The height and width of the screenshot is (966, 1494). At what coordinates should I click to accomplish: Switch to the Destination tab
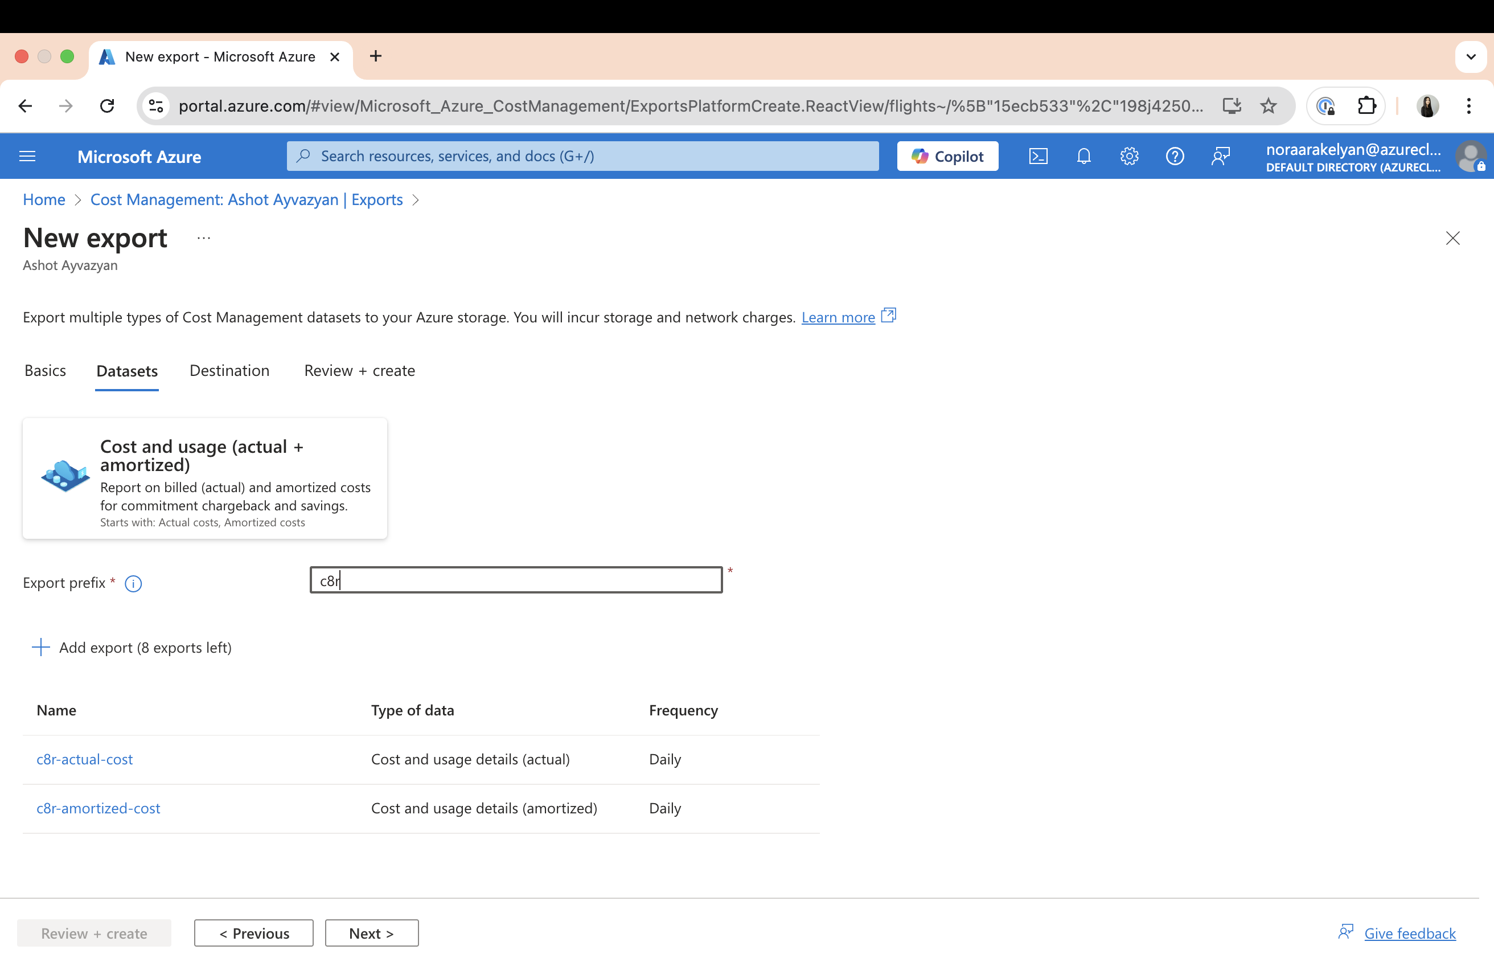[229, 370]
